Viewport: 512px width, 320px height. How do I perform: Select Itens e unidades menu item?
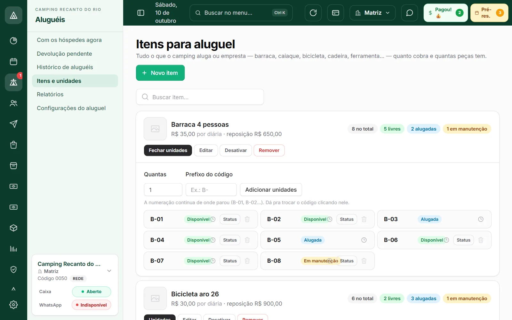tap(75, 81)
